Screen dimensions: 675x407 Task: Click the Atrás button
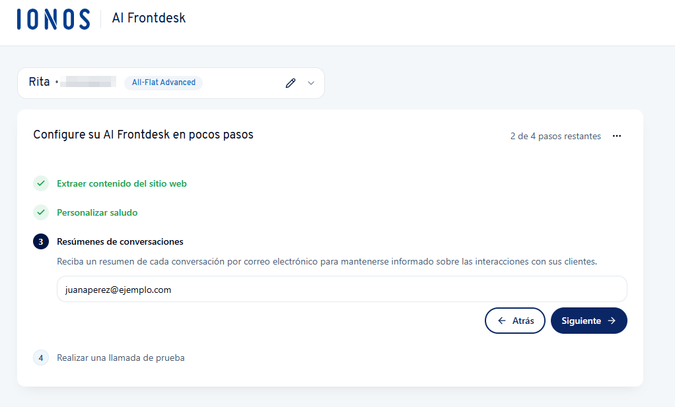[x=515, y=321]
